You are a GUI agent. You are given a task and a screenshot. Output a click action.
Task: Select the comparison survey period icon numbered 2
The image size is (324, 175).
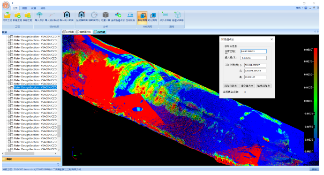[152, 17]
